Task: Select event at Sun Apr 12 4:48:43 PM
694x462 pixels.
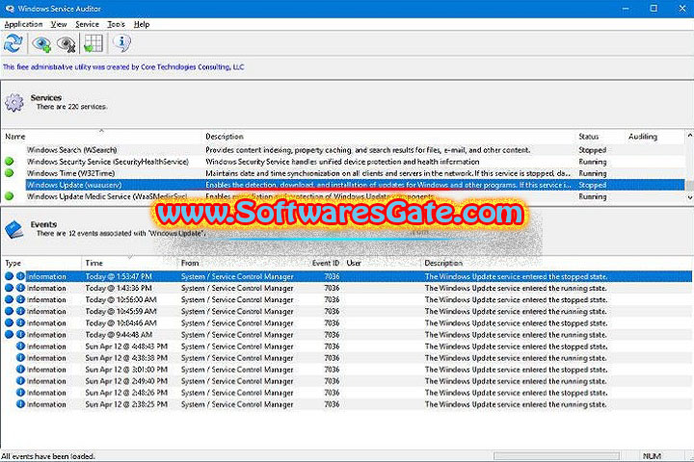Action: (x=347, y=346)
